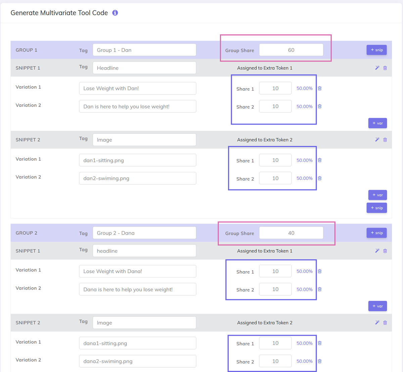Delete the Image snippet in Group 2
The height and width of the screenshot is (372, 403).
[385, 322]
